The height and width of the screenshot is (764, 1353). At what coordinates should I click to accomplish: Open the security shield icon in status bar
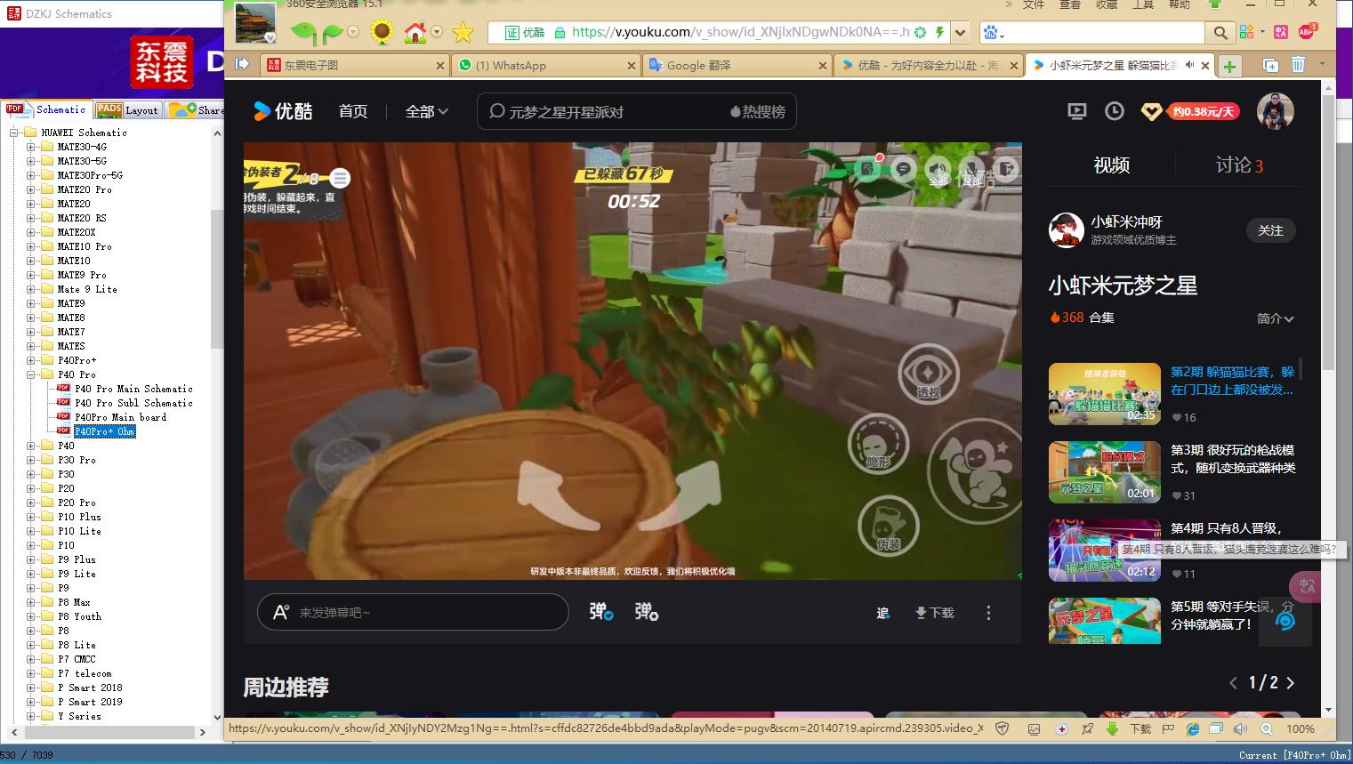pos(1003,728)
